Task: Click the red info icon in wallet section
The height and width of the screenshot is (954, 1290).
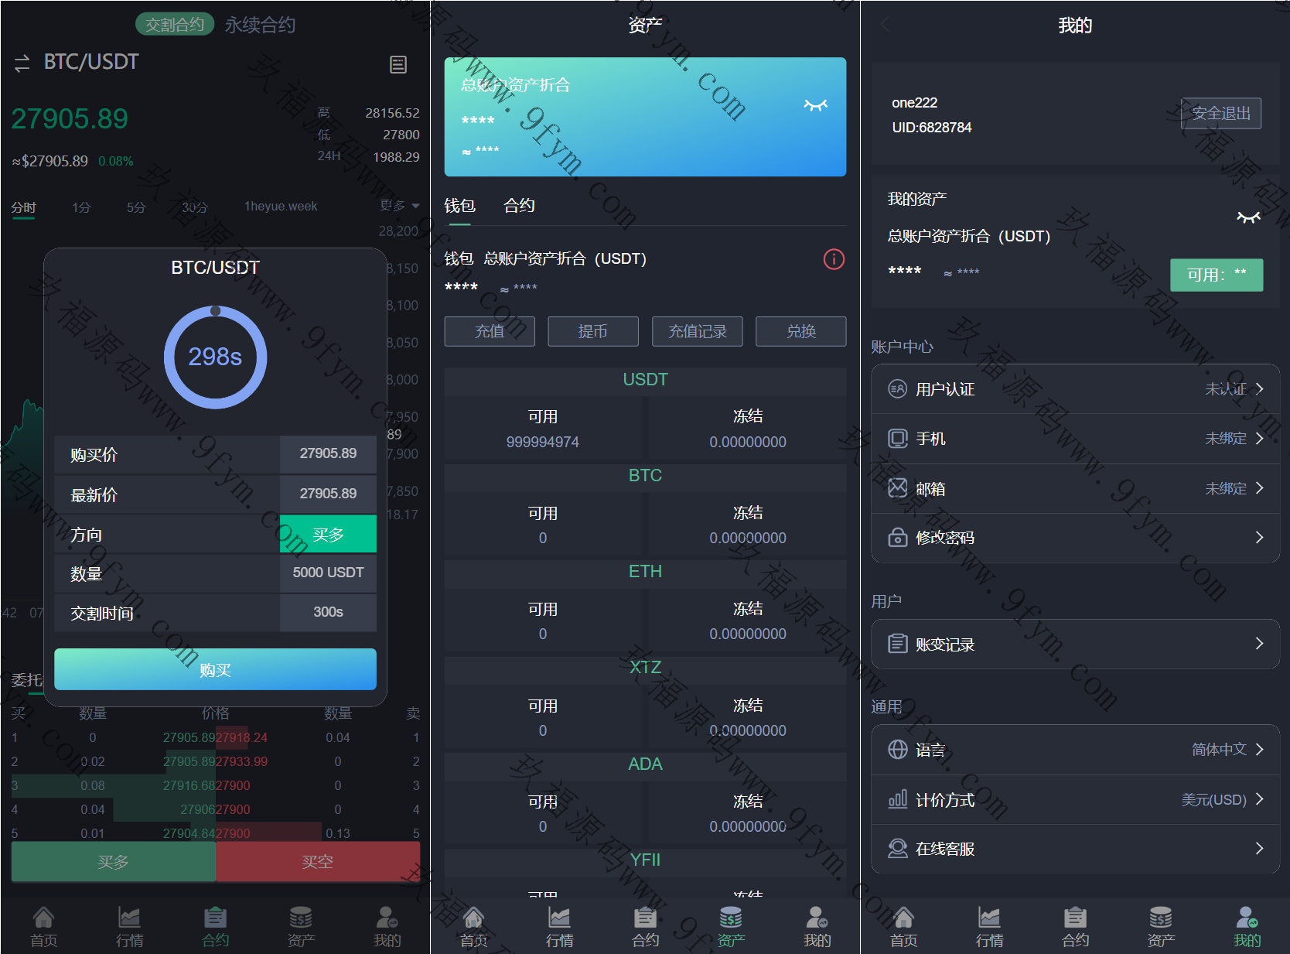Action: 834,259
